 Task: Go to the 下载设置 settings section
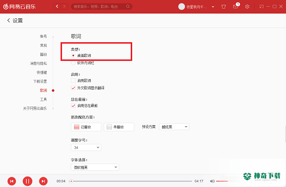pyautogui.click(x=40, y=82)
